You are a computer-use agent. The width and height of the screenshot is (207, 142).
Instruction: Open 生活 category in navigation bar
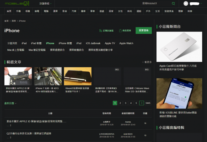[157, 11]
